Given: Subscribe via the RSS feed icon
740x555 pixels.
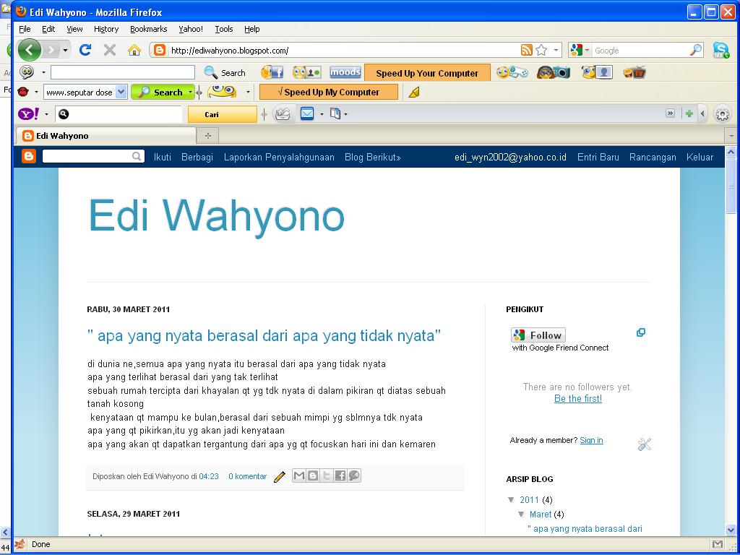Looking at the screenshot, I should (527, 50).
